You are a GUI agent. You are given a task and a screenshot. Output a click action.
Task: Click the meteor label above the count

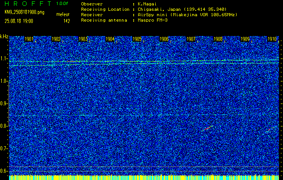pyautogui.click(x=63, y=14)
